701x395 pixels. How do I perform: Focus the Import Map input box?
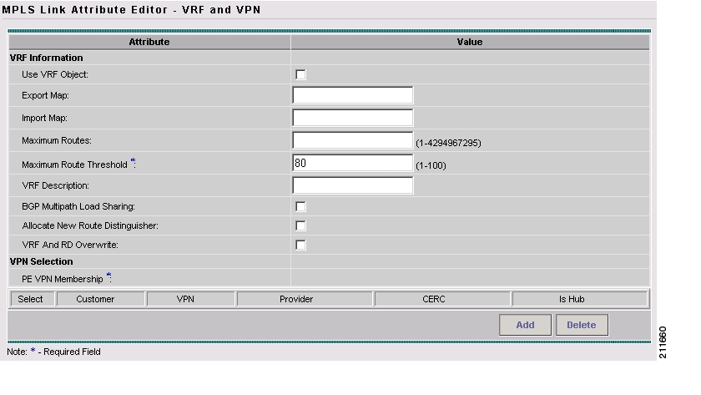pyautogui.click(x=353, y=118)
